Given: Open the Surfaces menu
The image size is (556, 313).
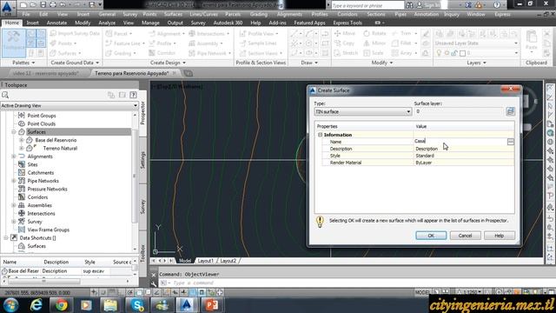Looking at the screenshot, I should pyautogui.click(x=173, y=14).
